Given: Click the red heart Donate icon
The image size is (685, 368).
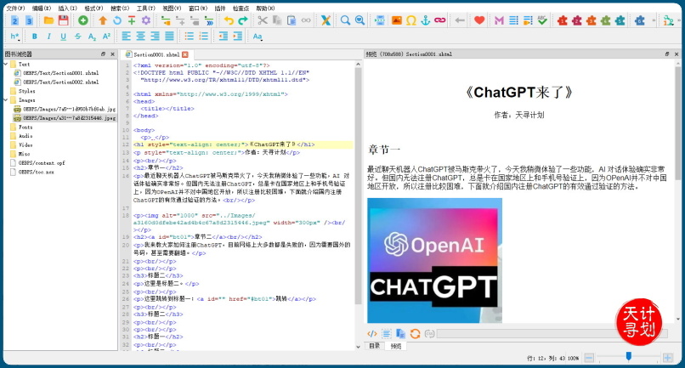Looking at the screenshot, I should point(479,20).
